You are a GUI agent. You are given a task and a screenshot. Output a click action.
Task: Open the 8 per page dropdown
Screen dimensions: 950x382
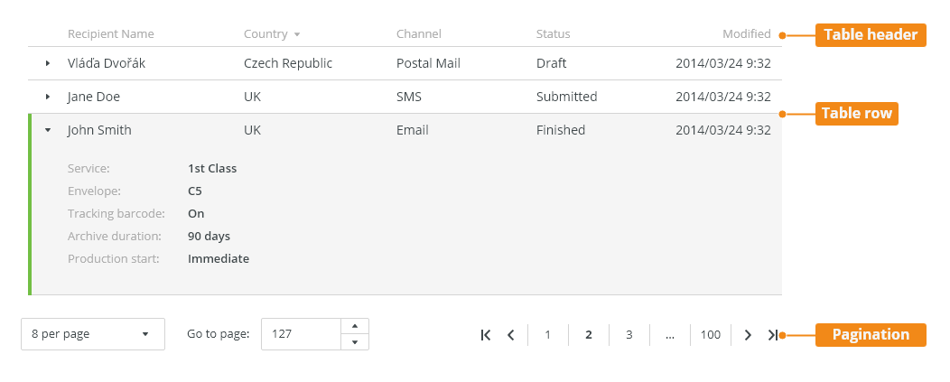(x=93, y=334)
